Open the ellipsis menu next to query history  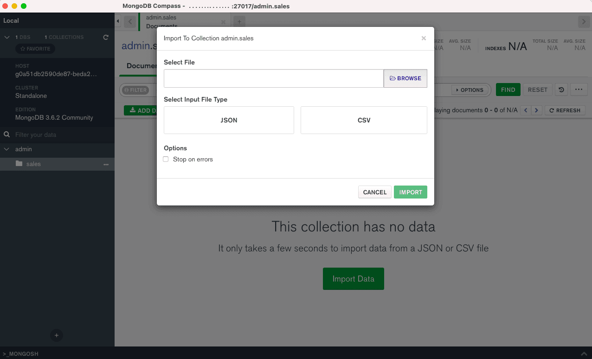tap(579, 90)
